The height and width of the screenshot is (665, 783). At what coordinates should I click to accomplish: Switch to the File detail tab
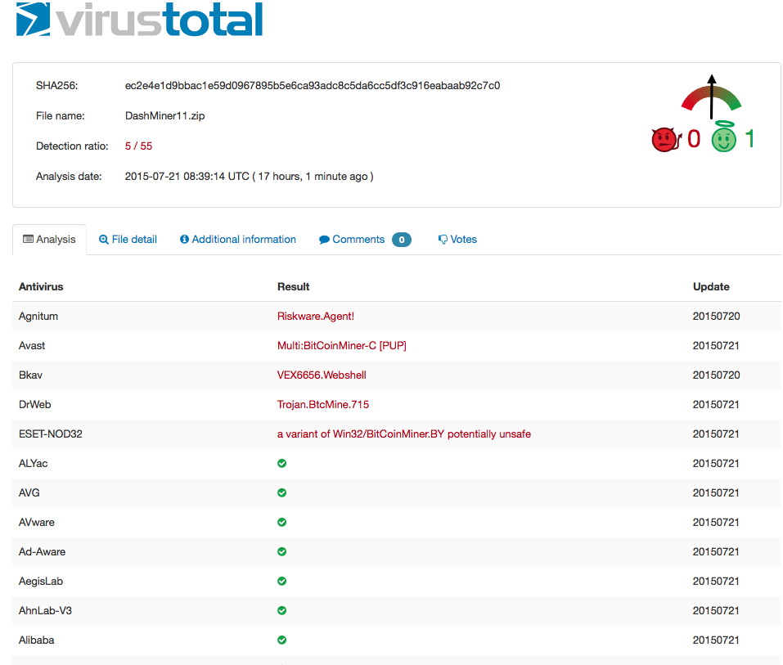tap(128, 240)
